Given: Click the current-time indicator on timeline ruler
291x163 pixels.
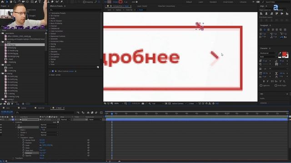Looking at the screenshot, I should point(112,114).
